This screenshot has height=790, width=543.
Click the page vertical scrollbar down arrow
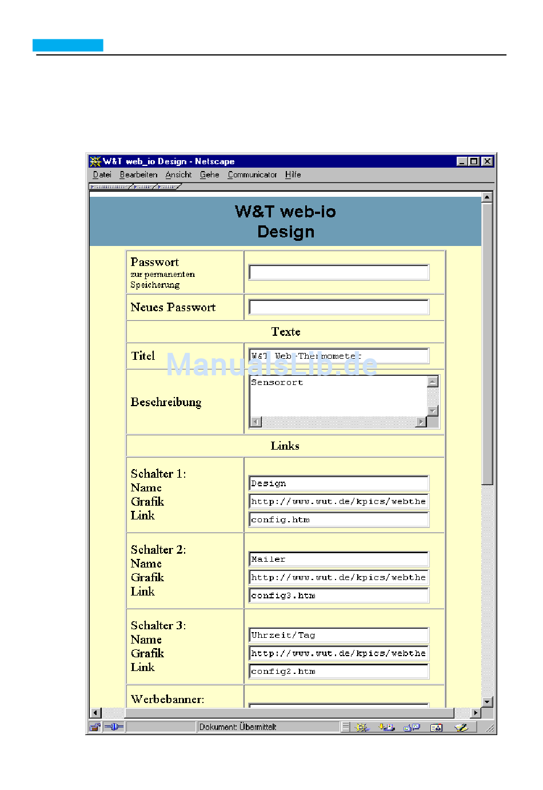click(x=487, y=702)
